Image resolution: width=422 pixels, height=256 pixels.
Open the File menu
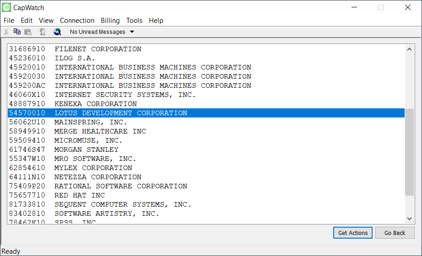click(9, 21)
